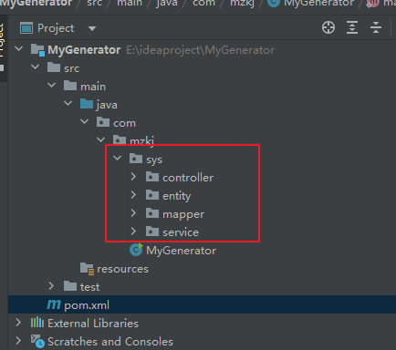The image size is (396, 350).
Task: Select the MyGenerator class file in tree
Action: coord(181,251)
